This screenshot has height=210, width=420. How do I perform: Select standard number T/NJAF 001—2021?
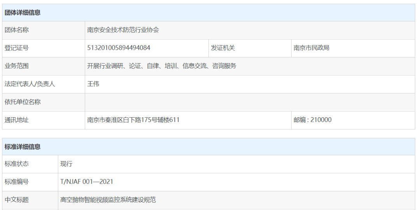(x=87, y=182)
